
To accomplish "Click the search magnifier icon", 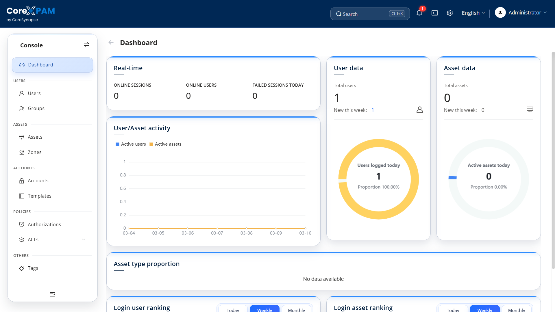I will click(338, 14).
